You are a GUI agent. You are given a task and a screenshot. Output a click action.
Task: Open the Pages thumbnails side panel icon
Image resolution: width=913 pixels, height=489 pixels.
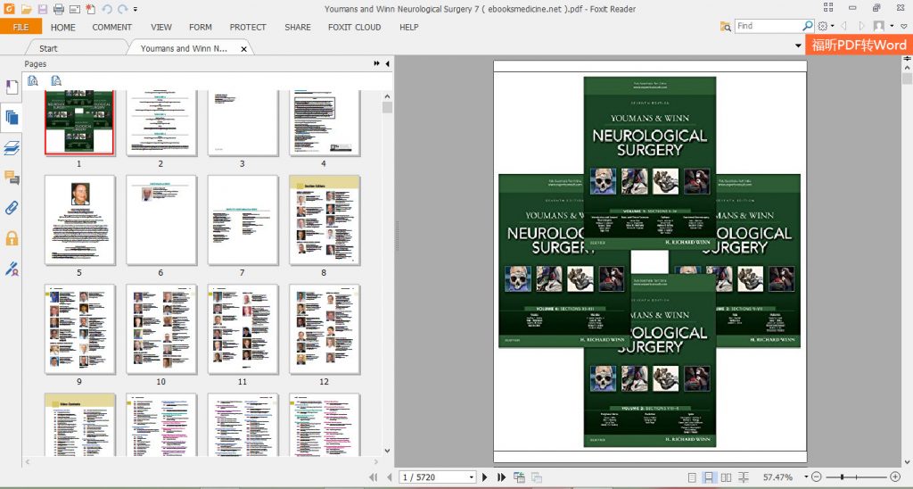[x=12, y=119]
